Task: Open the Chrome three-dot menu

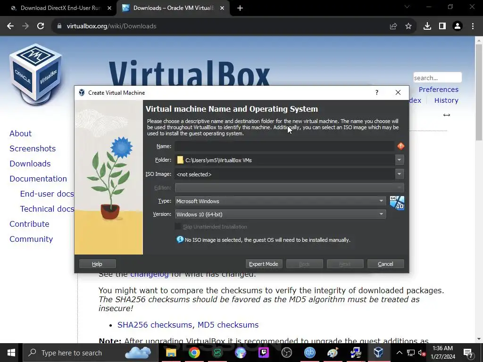Action: click(x=473, y=26)
